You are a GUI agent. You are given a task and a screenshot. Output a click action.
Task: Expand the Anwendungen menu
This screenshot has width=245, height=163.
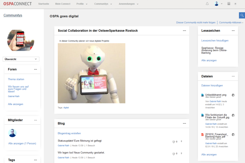[x=129, y=4]
